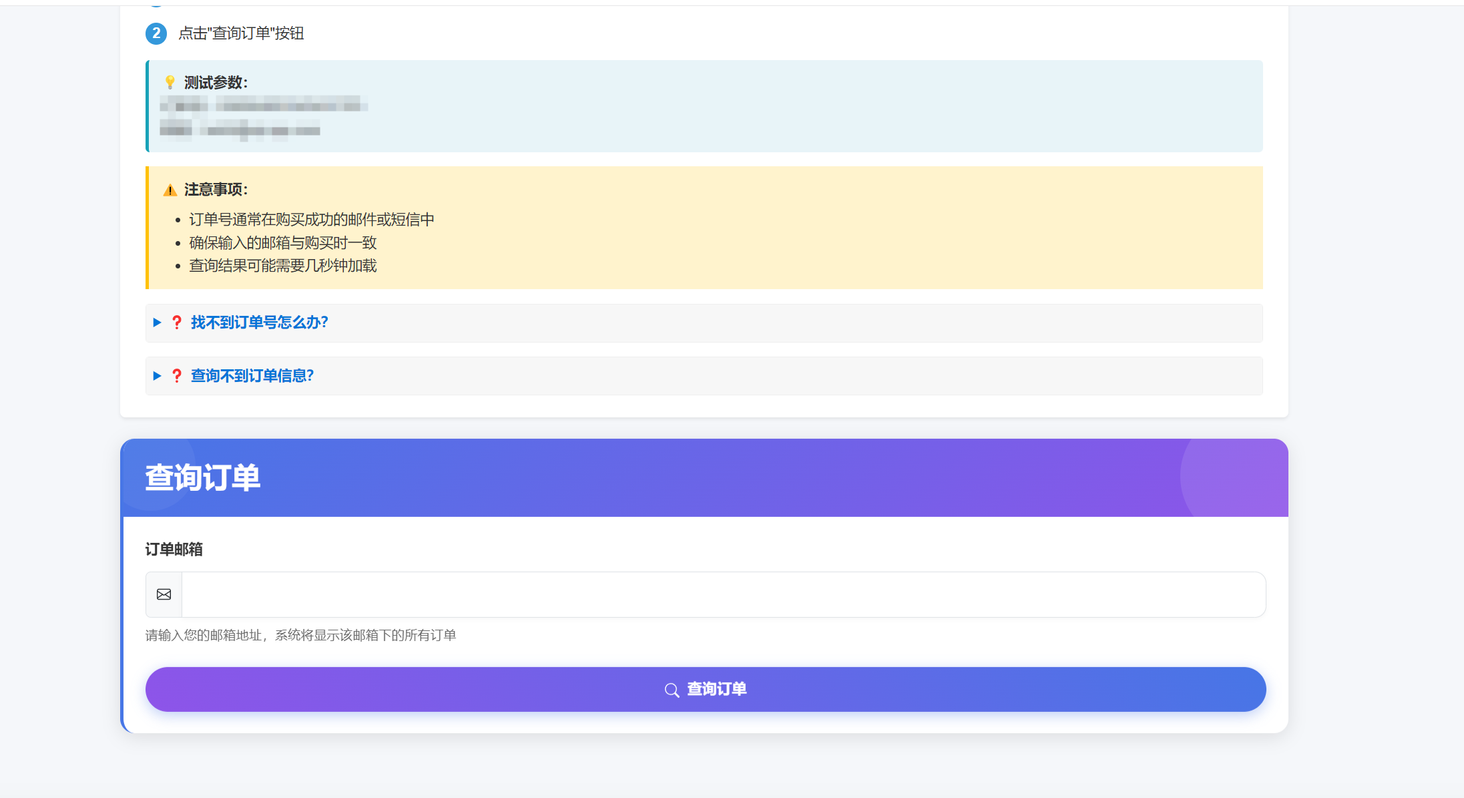Screen dimensions: 1464x798
Task: Click the note 确保输入的邮箱与购买时一致
Action: point(283,243)
